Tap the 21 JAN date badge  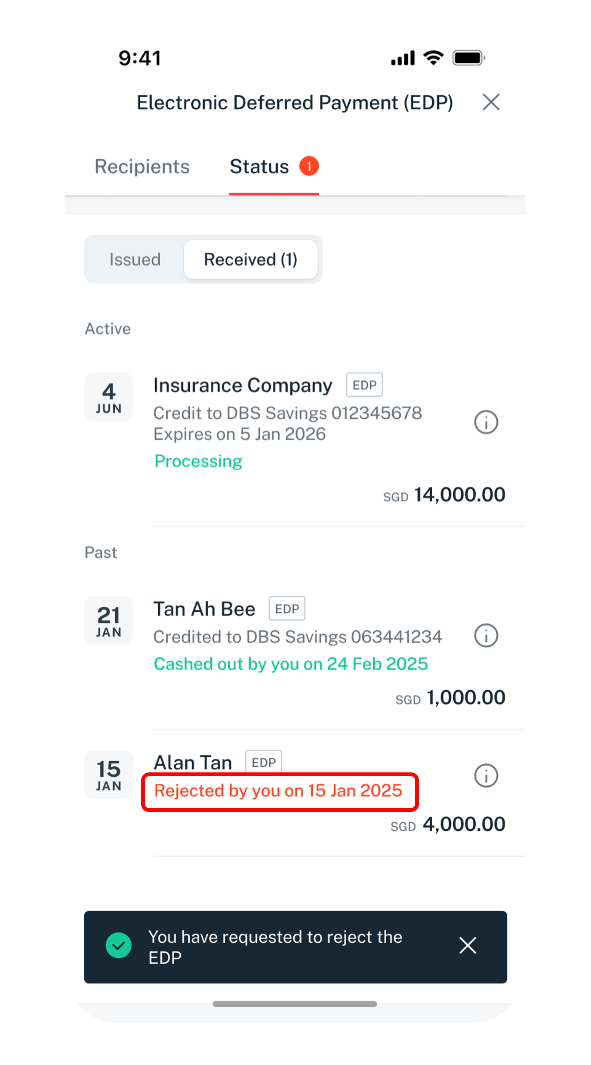tap(109, 620)
